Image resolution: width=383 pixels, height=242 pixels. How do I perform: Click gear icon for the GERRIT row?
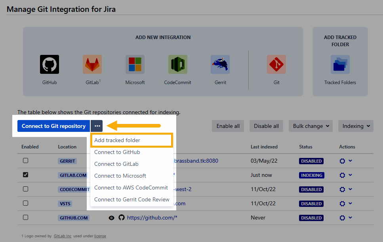pyautogui.click(x=343, y=161)
